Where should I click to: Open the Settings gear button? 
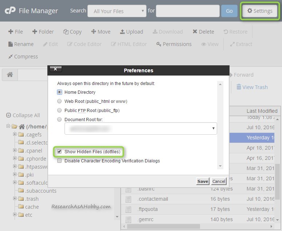pos(259,11)
